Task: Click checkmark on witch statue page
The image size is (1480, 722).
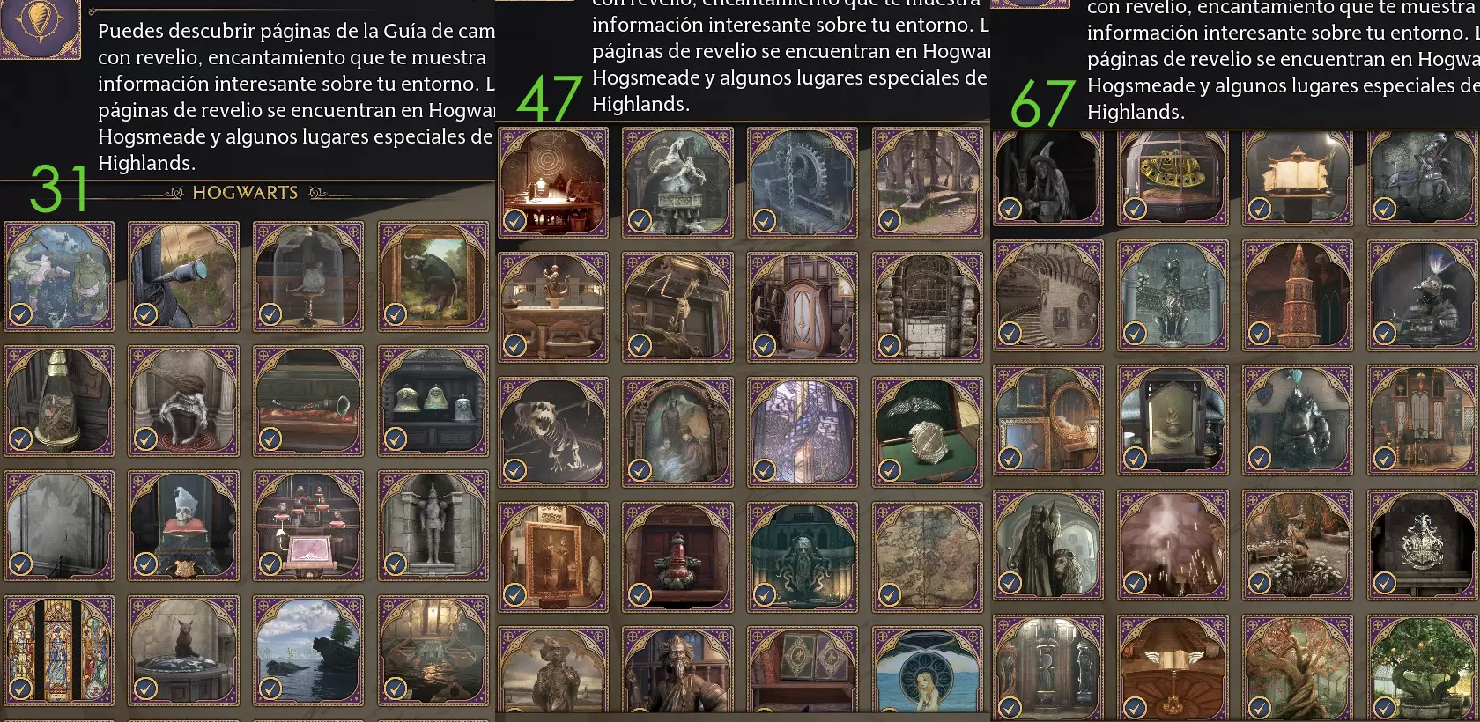Action: (1010, 209)
